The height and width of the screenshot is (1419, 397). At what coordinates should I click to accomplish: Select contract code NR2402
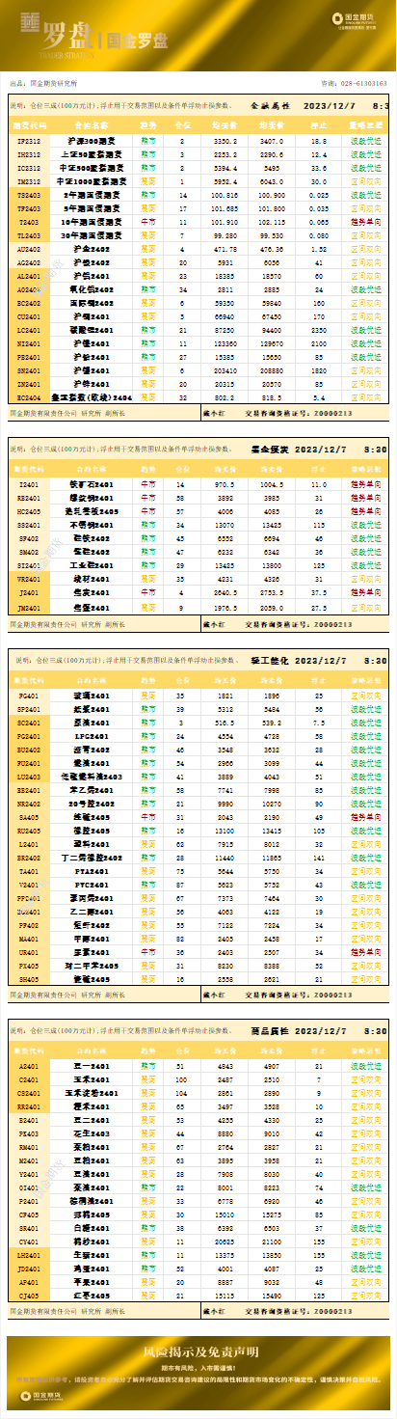coord(29,804)
